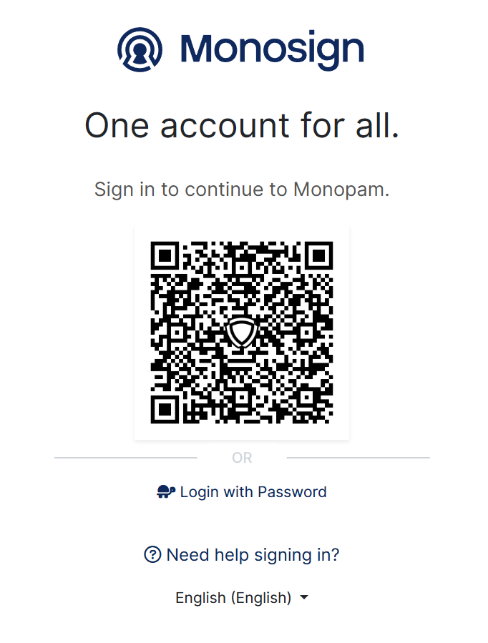This screenshot has width=488, height=643.
Task: Click the word Monopam in the subtitle
Action: pos(340,190)
